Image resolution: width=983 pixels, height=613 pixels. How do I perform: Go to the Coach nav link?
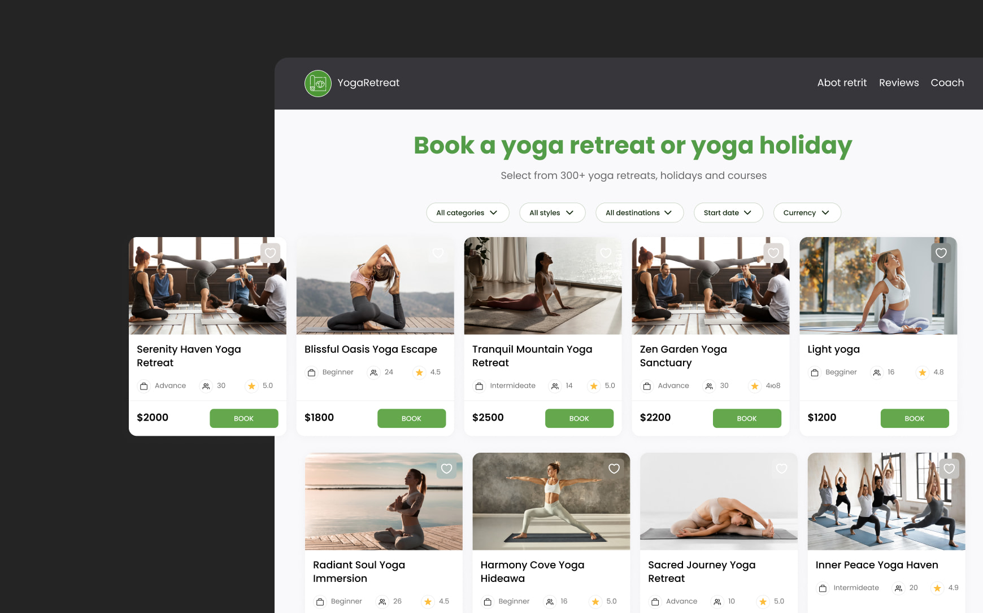coord(947,83)
